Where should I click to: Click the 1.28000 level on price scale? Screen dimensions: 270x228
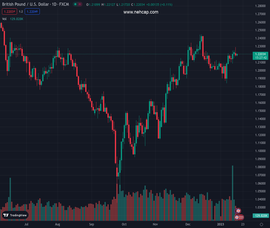[260, 6]
